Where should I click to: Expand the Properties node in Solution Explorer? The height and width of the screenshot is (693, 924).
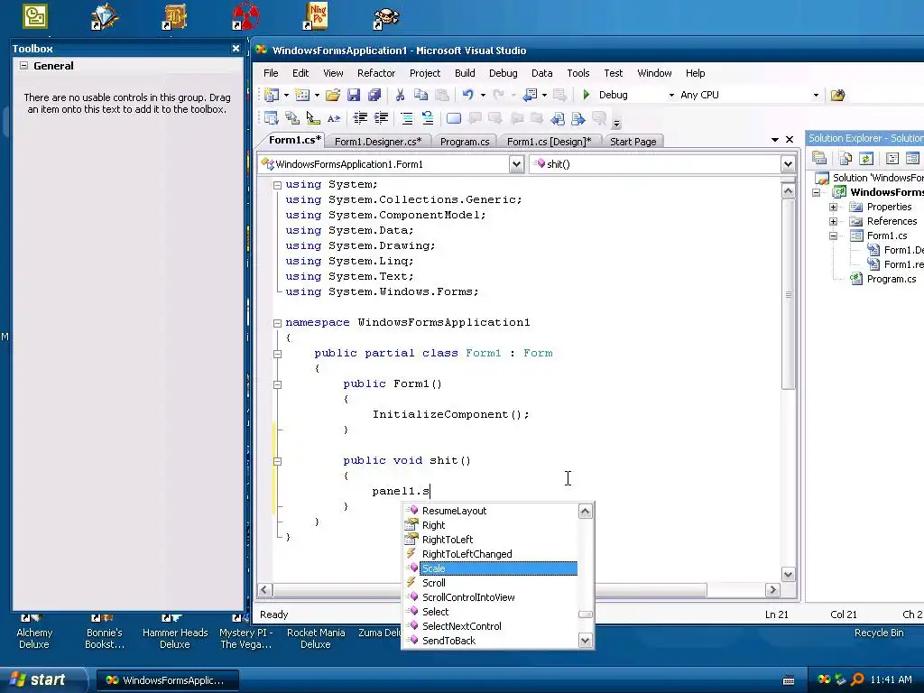pyautogui.click(x=833, y=207)
